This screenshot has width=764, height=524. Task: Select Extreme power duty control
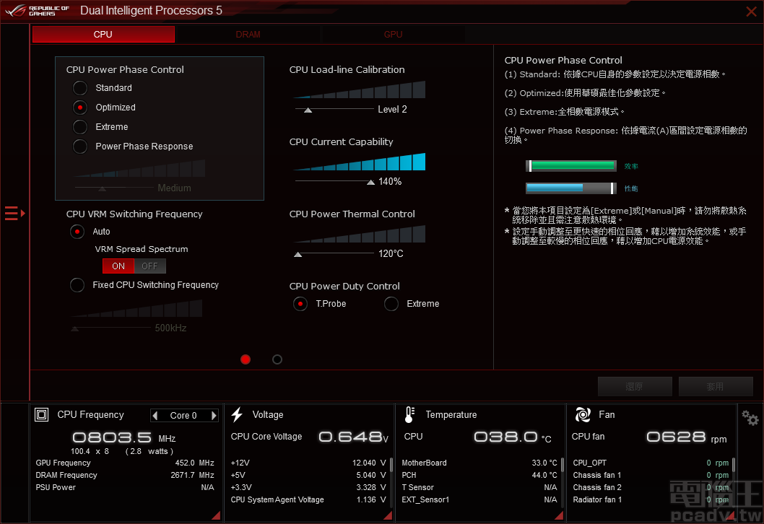click(391, 304)
